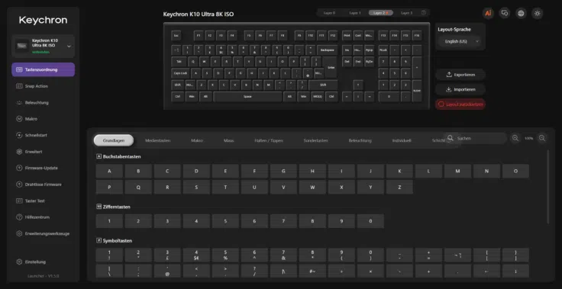The image size is (562, 289).
Task: Open Schnellstart in the sidebar
Action: click(44, 136)
